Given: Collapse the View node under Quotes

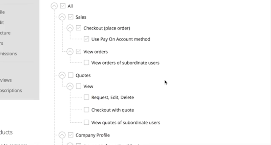Looking at the screenshot, I should pos(70,86).
